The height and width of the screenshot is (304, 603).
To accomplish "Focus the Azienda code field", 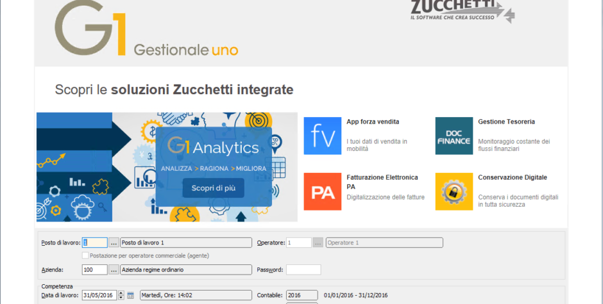I will [x=94, y=270].
